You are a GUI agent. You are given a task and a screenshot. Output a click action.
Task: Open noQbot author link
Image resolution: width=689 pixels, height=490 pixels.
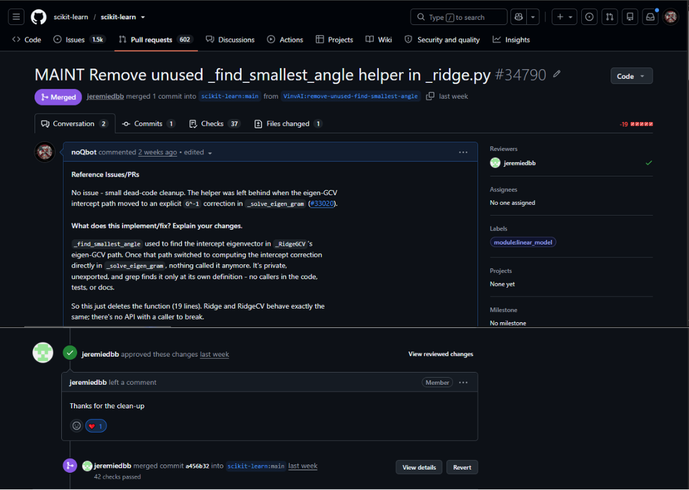tap(84, 152)
